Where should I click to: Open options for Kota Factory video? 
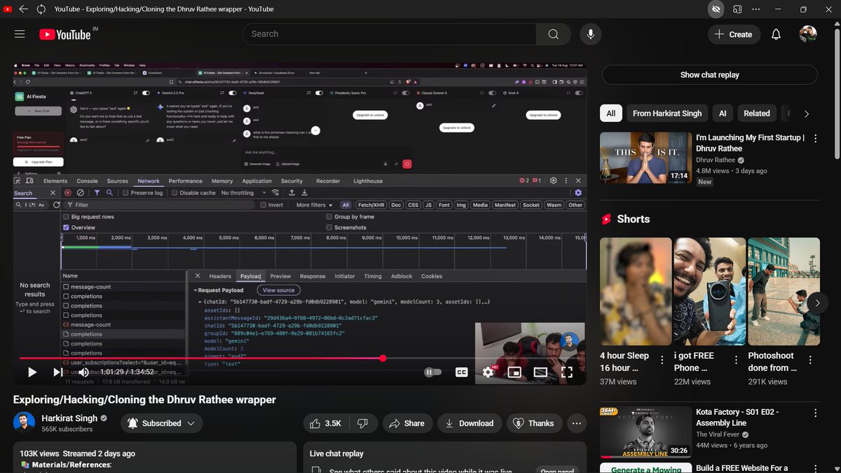815,413
